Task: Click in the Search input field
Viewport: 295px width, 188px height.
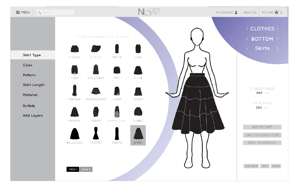Action: (55, 13)
